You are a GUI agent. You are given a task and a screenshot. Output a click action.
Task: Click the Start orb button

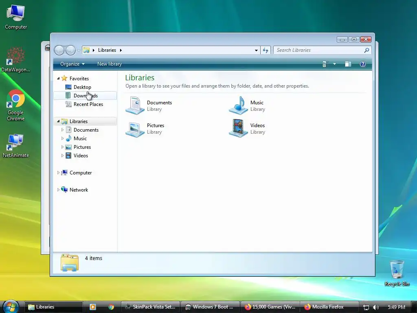(x=11, y=307)
